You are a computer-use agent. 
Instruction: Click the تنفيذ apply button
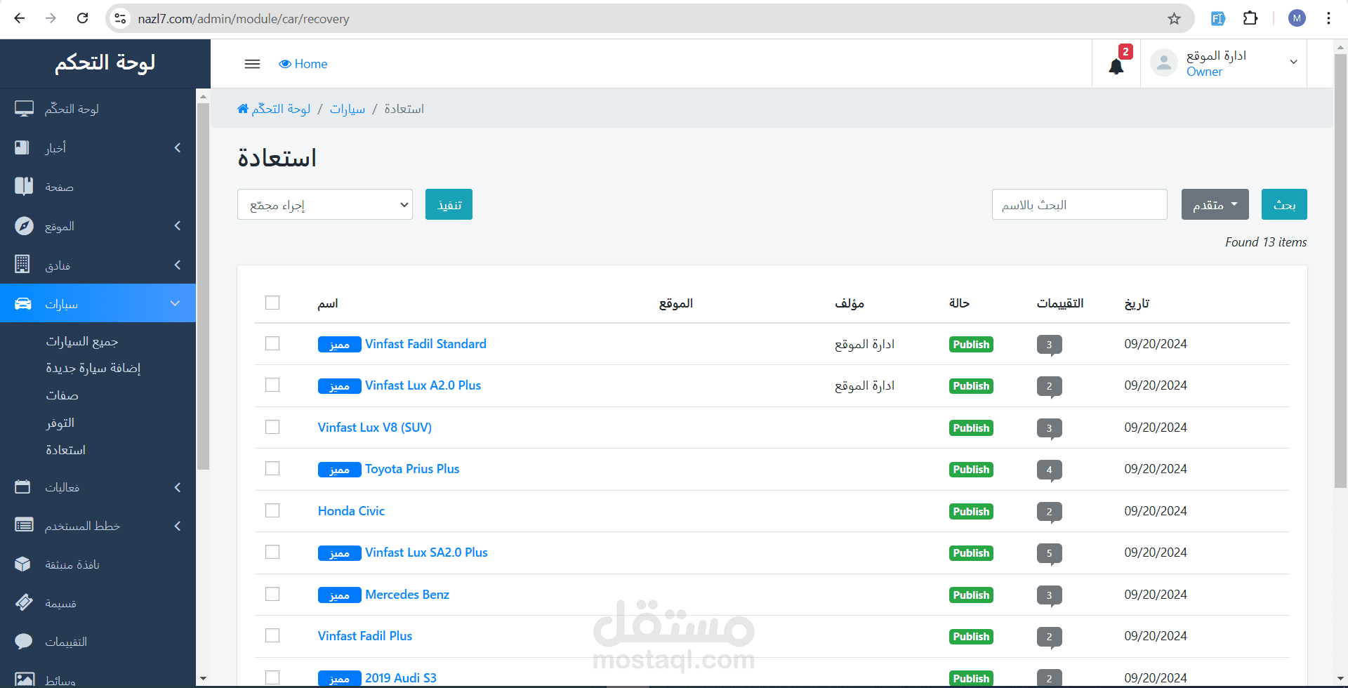(x=449, y=204)
